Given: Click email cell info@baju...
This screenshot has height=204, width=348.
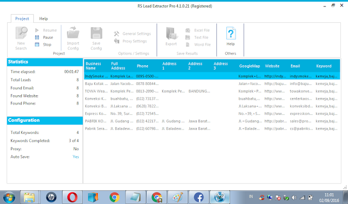Looking at the screenshot, I should [301, 84].
